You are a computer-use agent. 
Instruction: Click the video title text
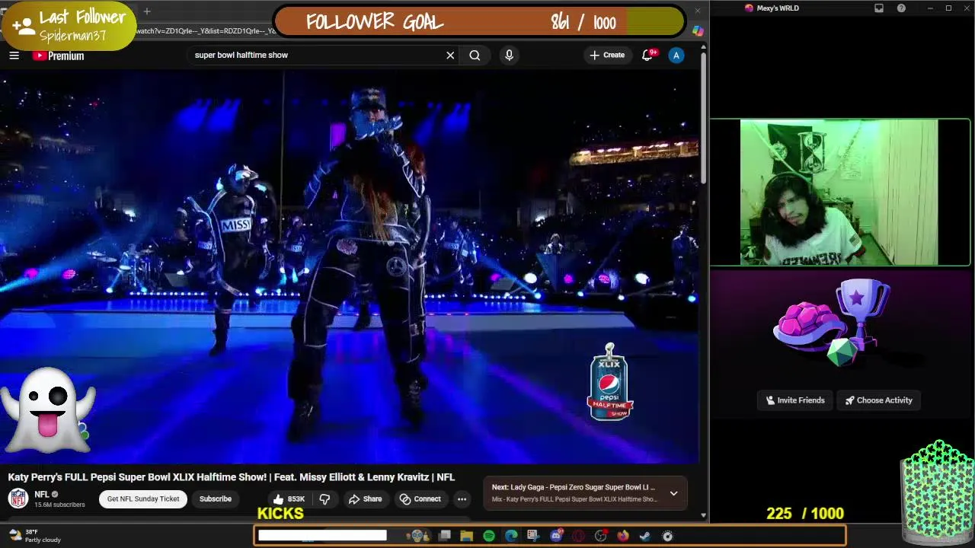(x=232, y=477)
